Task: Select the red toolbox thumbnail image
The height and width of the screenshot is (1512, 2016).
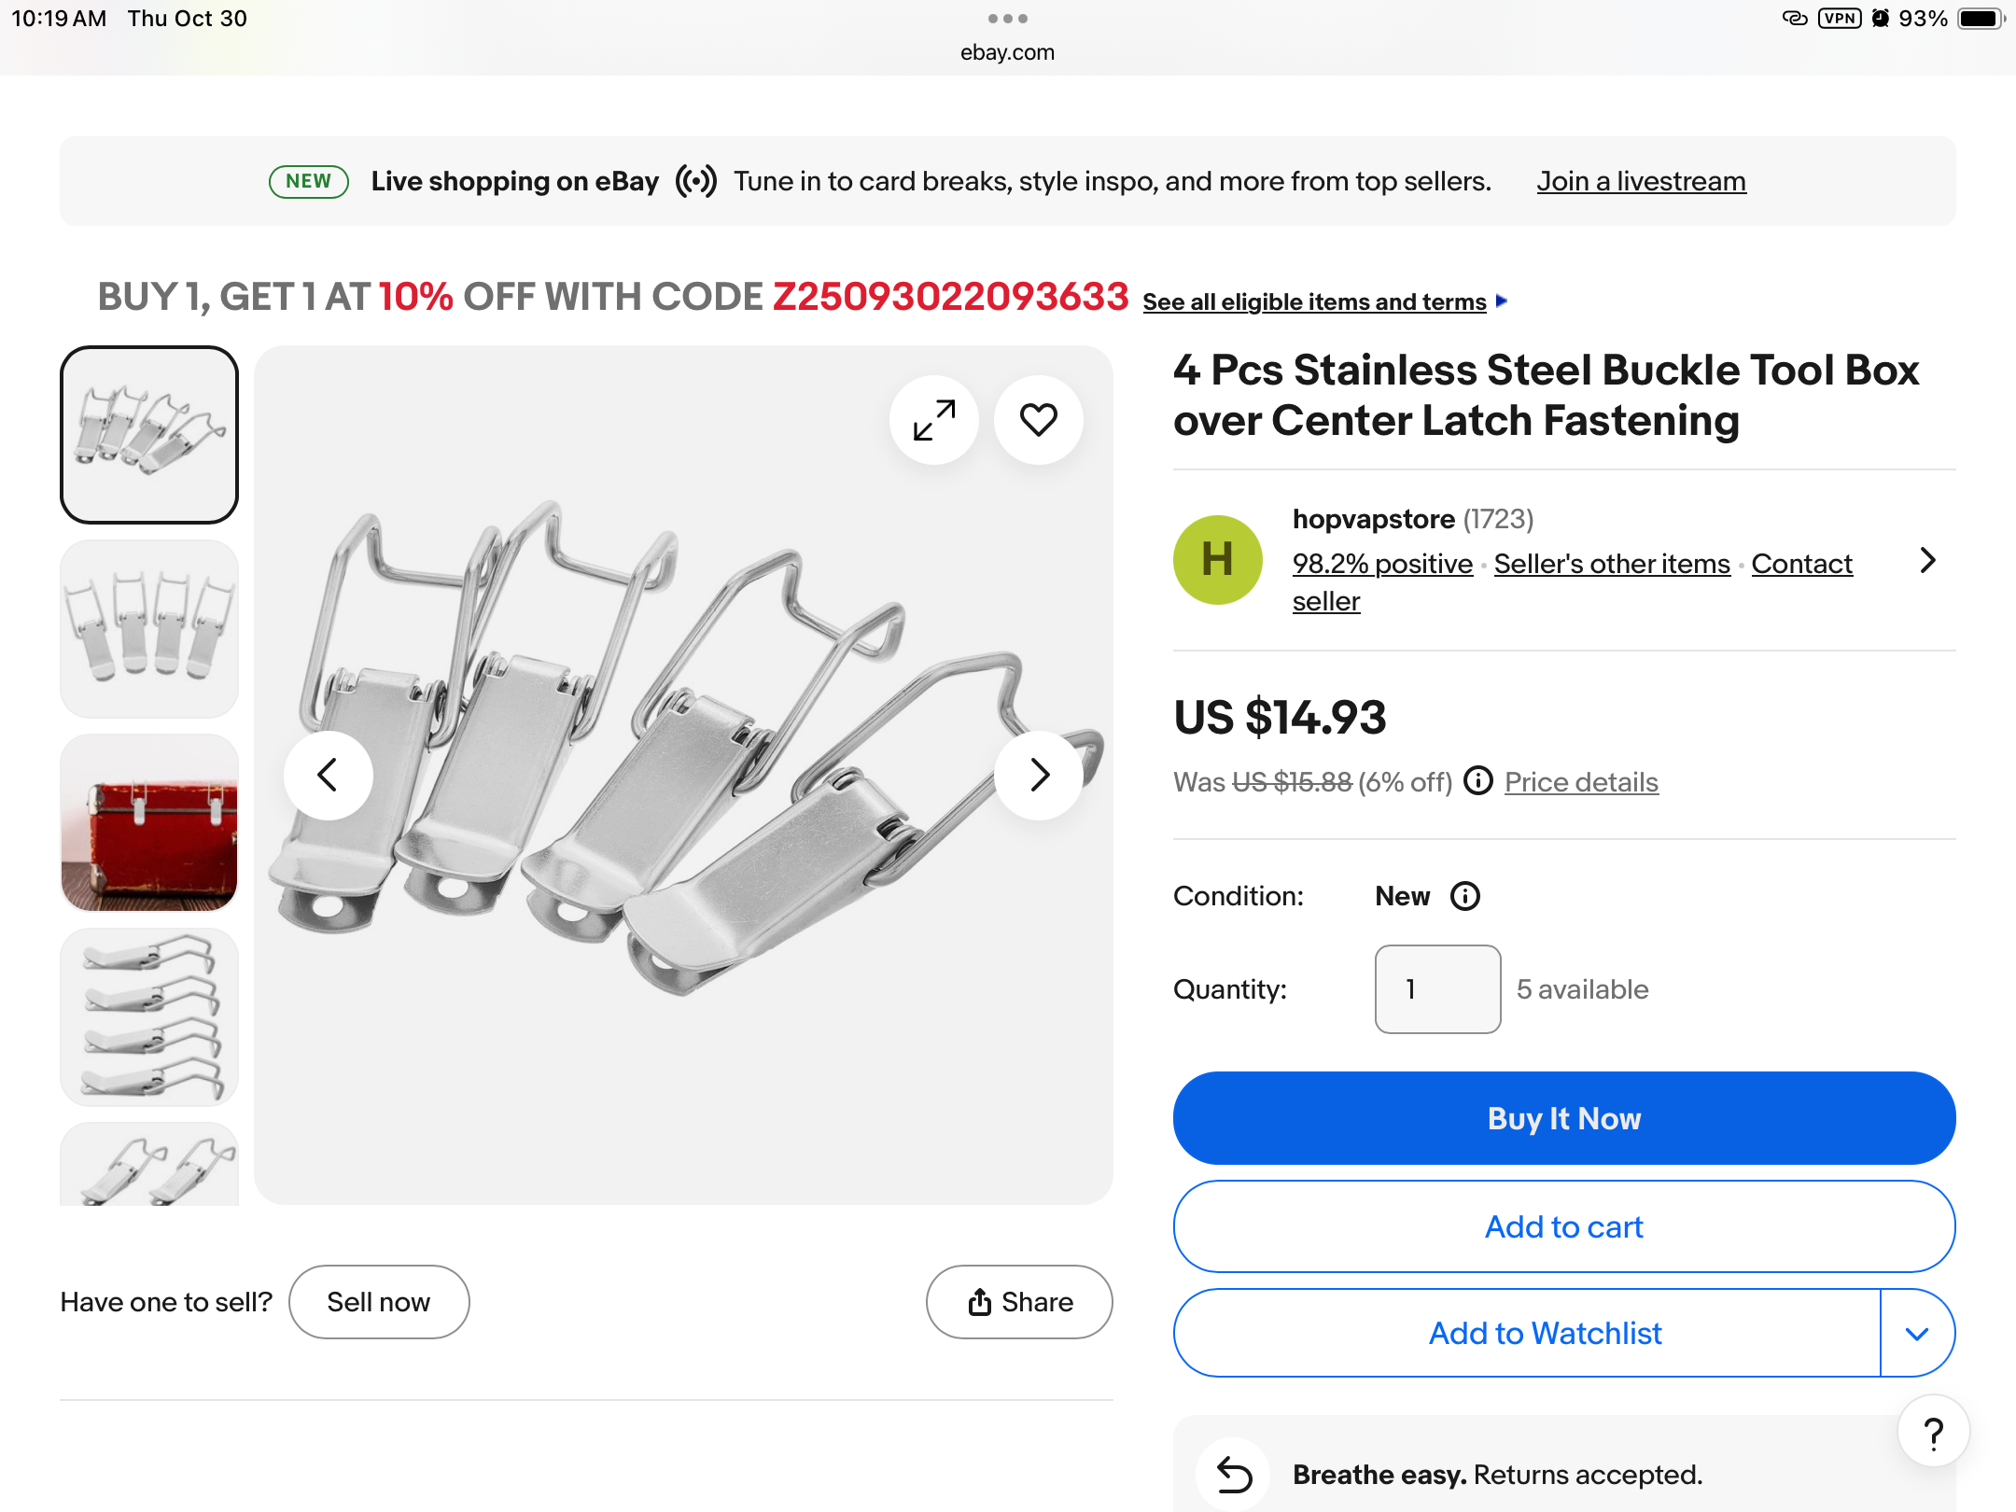Action: [x=149, y=822]
